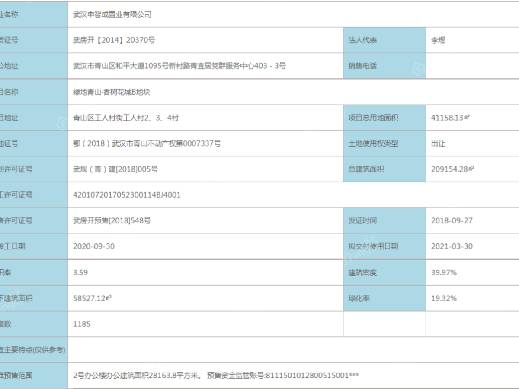Select company name 武汉申智成置业有限公司
This screenshot has height=389, width=519.
pos(112,14)
